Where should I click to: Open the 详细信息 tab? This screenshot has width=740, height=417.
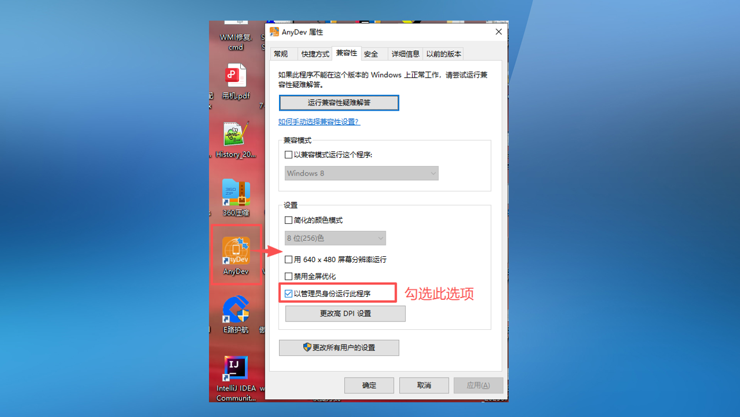[x=405, y=54]
